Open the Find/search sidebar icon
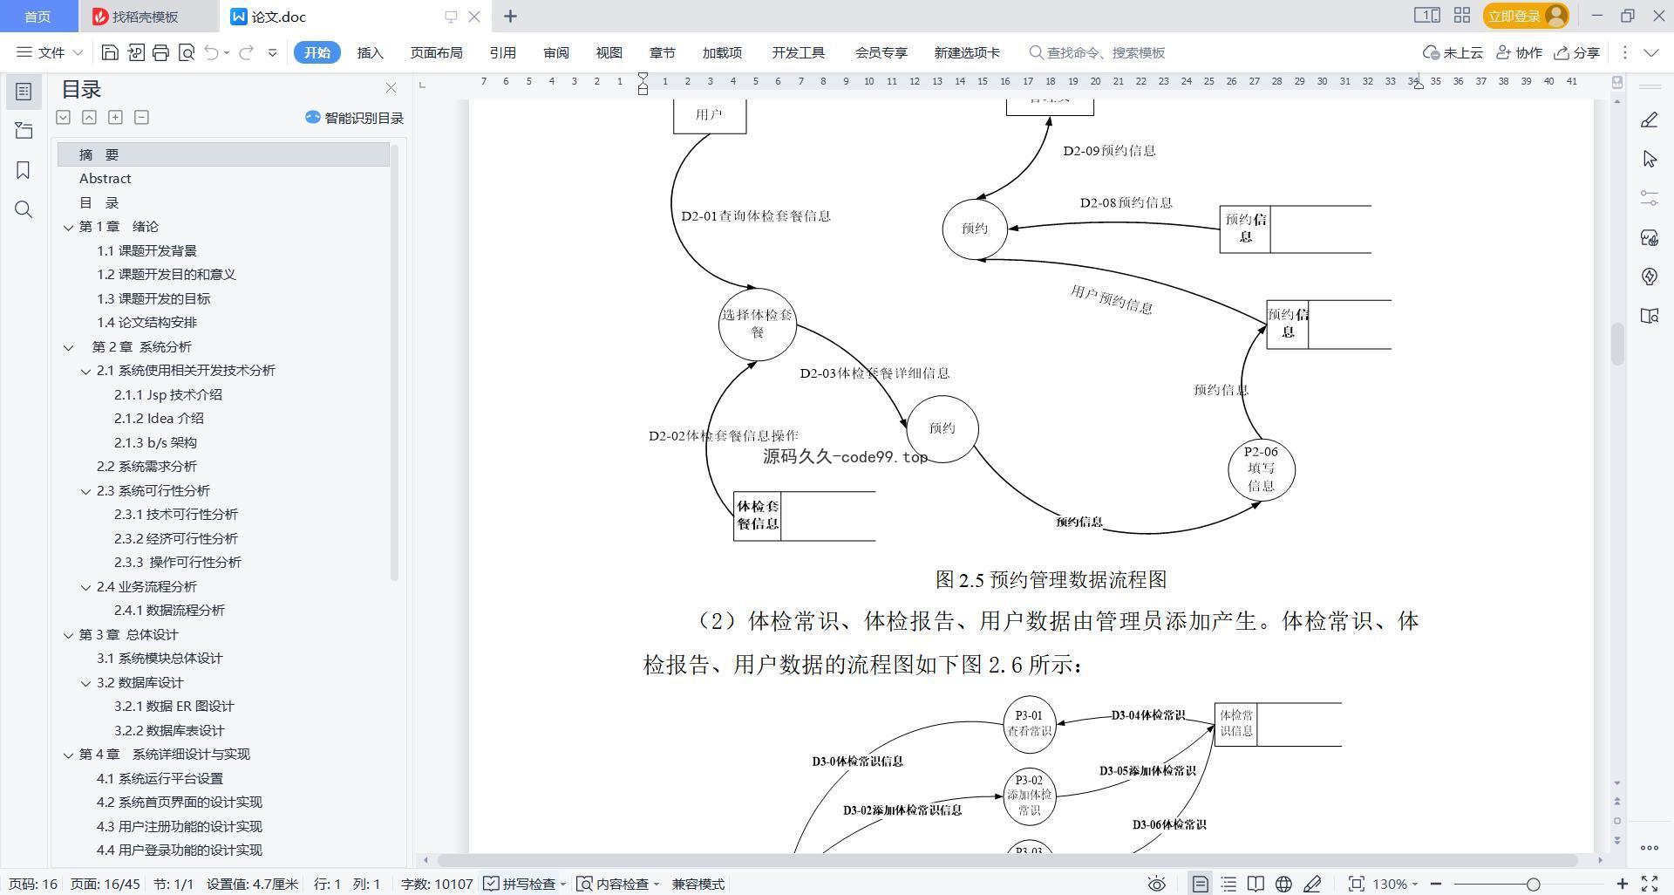This screenshot has width=1674, height=895. click(24, 209)
